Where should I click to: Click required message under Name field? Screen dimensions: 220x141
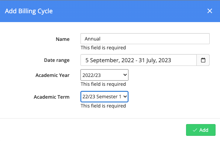pos(103,48)
